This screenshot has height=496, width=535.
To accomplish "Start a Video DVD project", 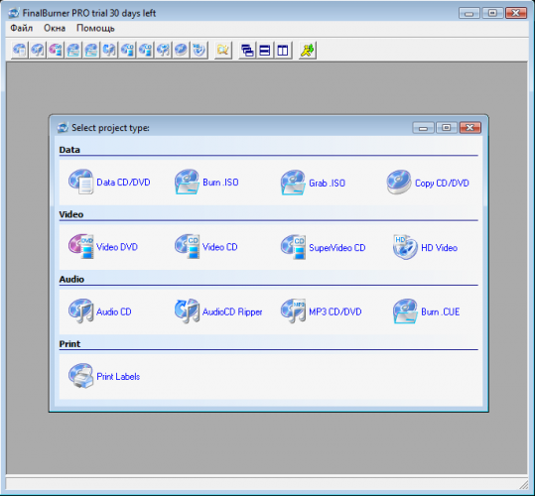I will (x=102, y=247).
